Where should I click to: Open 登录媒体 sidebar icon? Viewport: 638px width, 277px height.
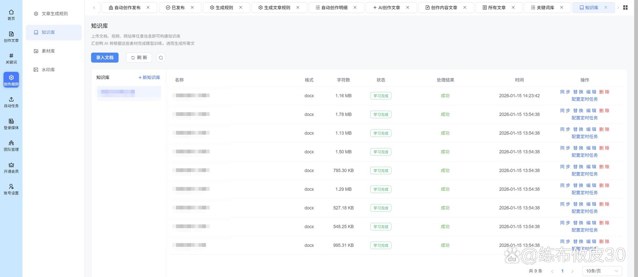pos(11,121)
